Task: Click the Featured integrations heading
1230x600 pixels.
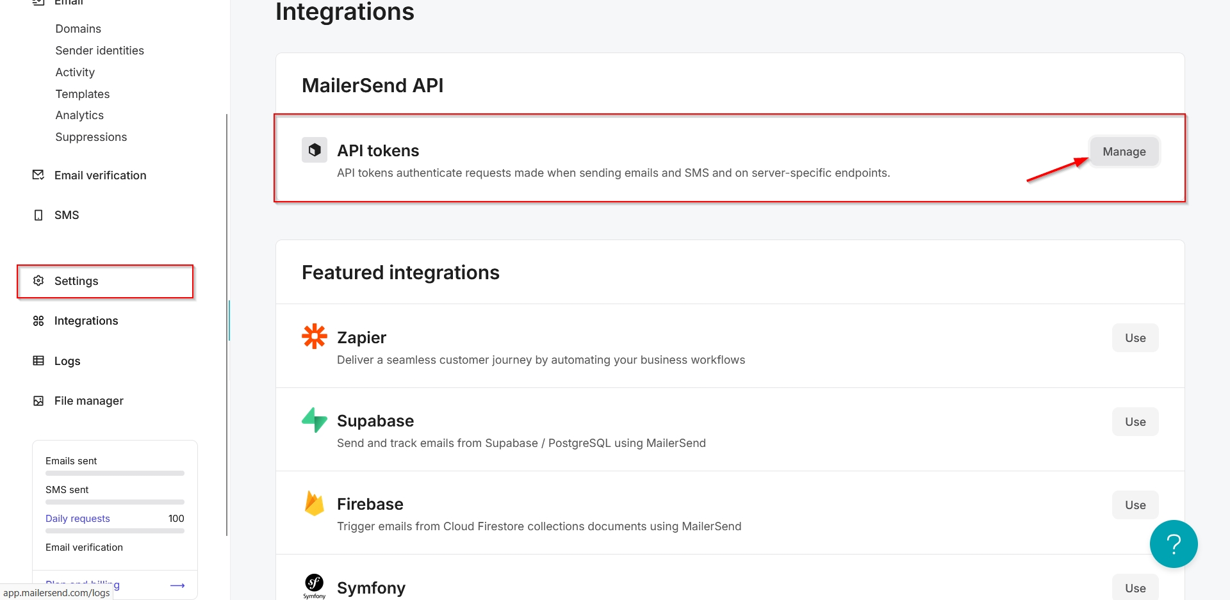Action: point(400,272)
